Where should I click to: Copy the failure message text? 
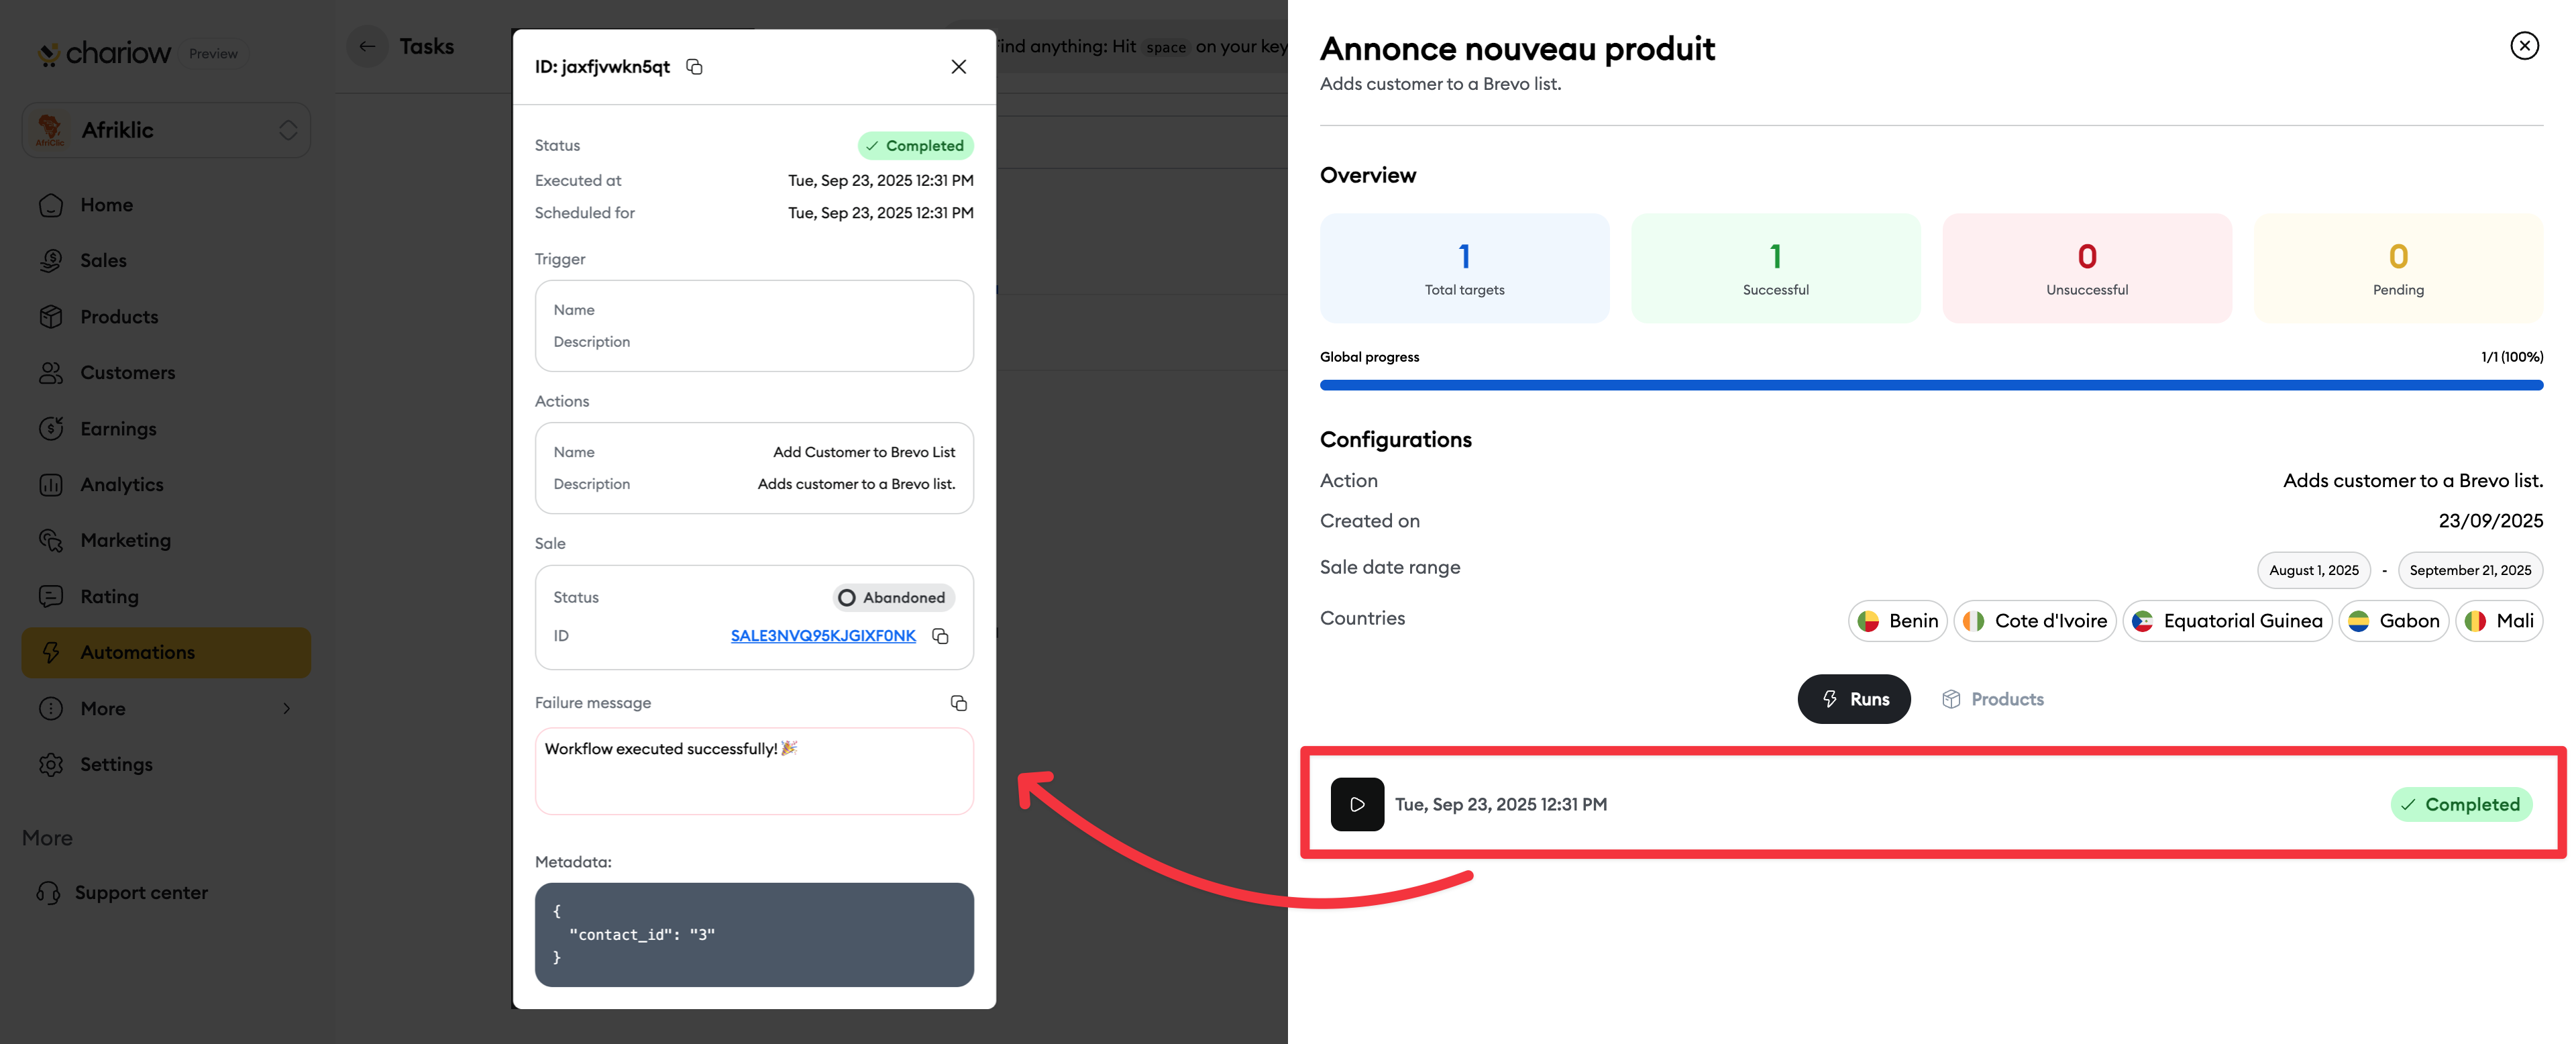958,703
